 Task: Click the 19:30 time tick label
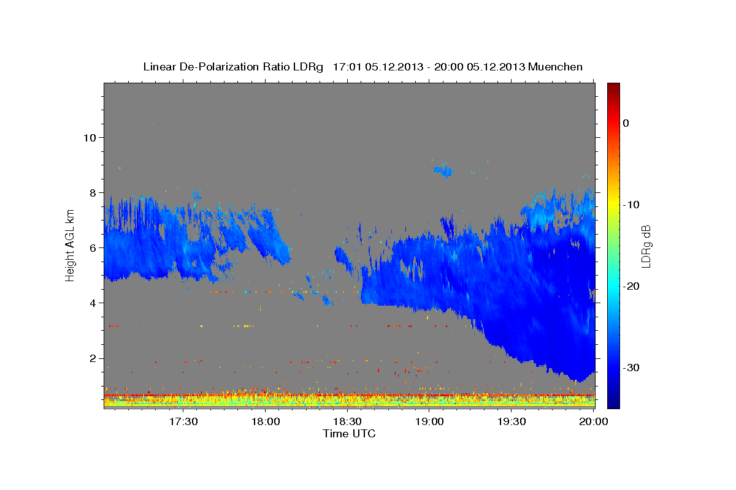512,422
